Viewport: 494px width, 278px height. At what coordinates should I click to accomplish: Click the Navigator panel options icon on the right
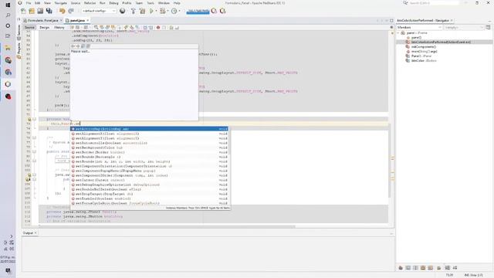pos(488,28)
